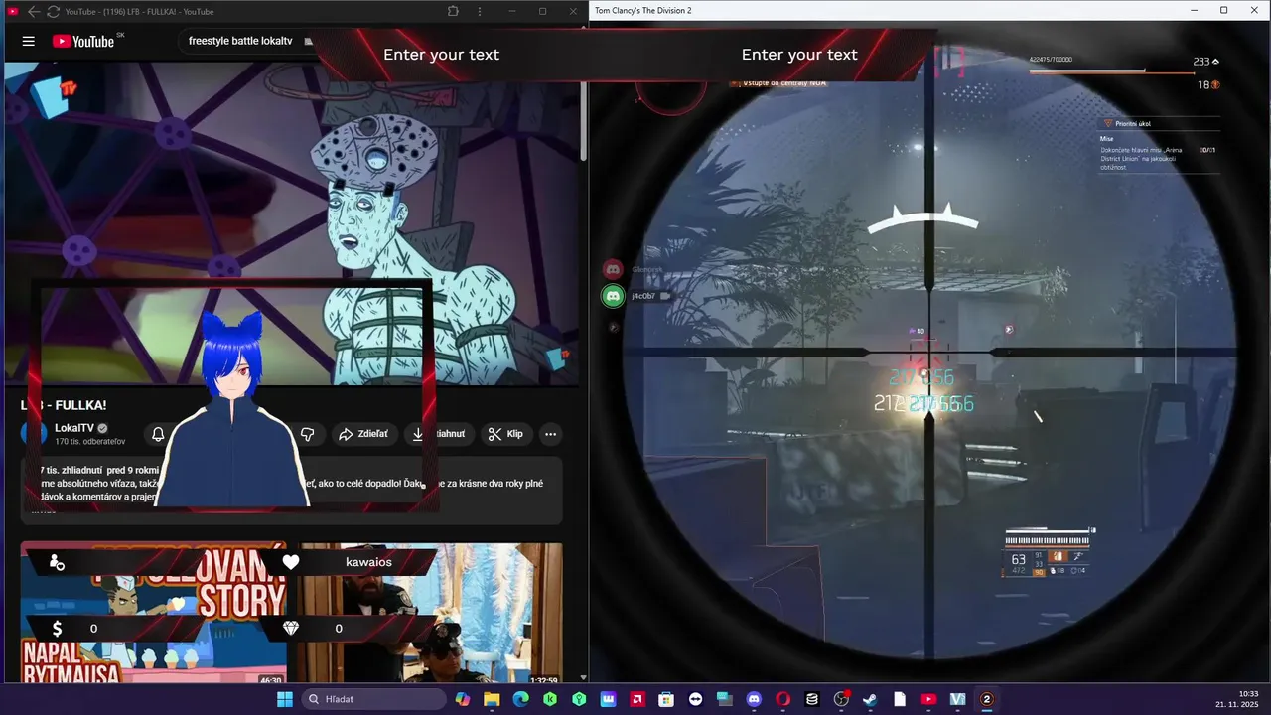Open AMD Software from the taskbar
The height and width of the screenshot is (715, 1271).
click(637, 699)
